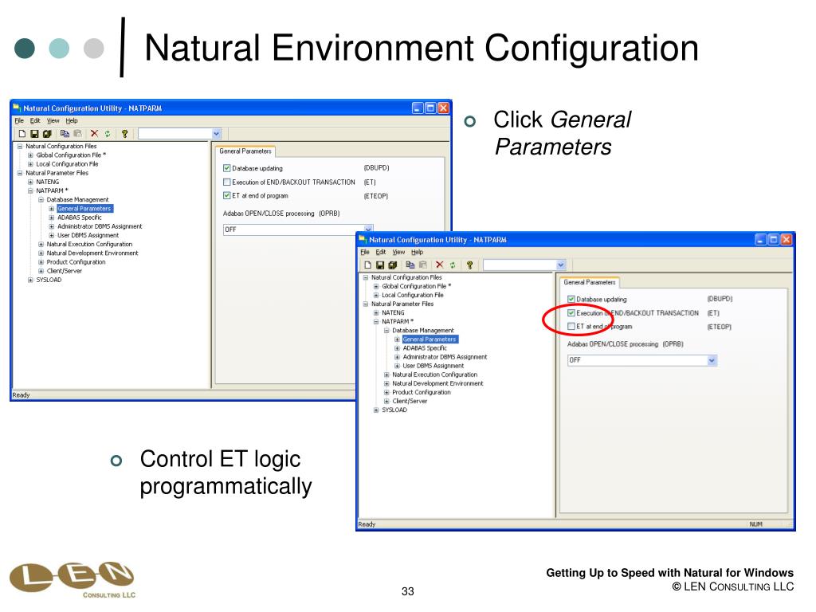Expand Global Configuration File node in back window
Viewport: 816px width, 612px height.
[x=30, y=155]
